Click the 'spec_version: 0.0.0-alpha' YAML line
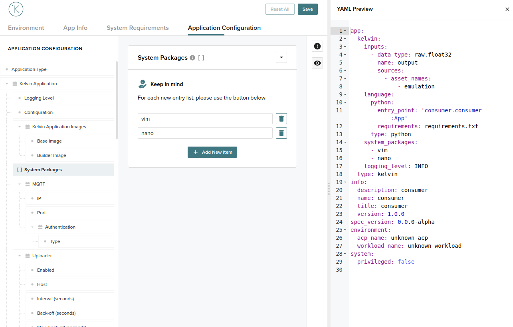This screenshot has height=327, width=513. (x=392, y=222)
